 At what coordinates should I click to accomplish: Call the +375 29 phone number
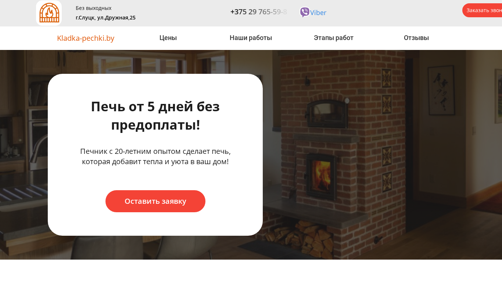point(259,12)
